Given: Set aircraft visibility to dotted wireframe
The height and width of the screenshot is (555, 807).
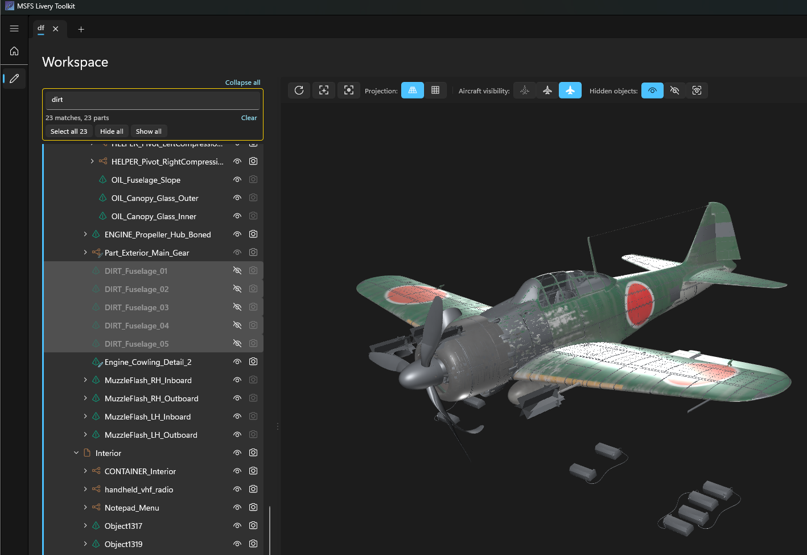Looking at the screenshot, I should tap(525, 91).
